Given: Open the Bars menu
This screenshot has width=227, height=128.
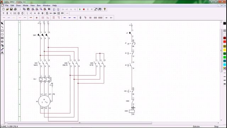Looking at the screenshot, I should point(39,6).
